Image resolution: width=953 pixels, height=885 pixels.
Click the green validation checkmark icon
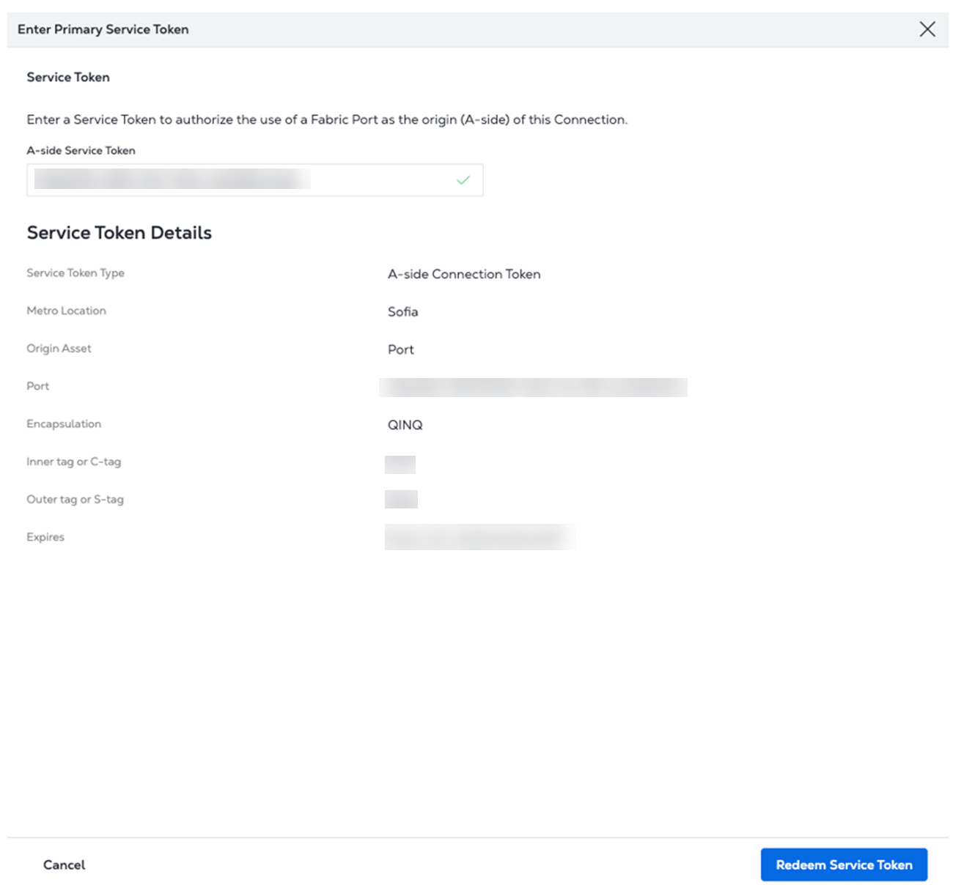[463, 180]
